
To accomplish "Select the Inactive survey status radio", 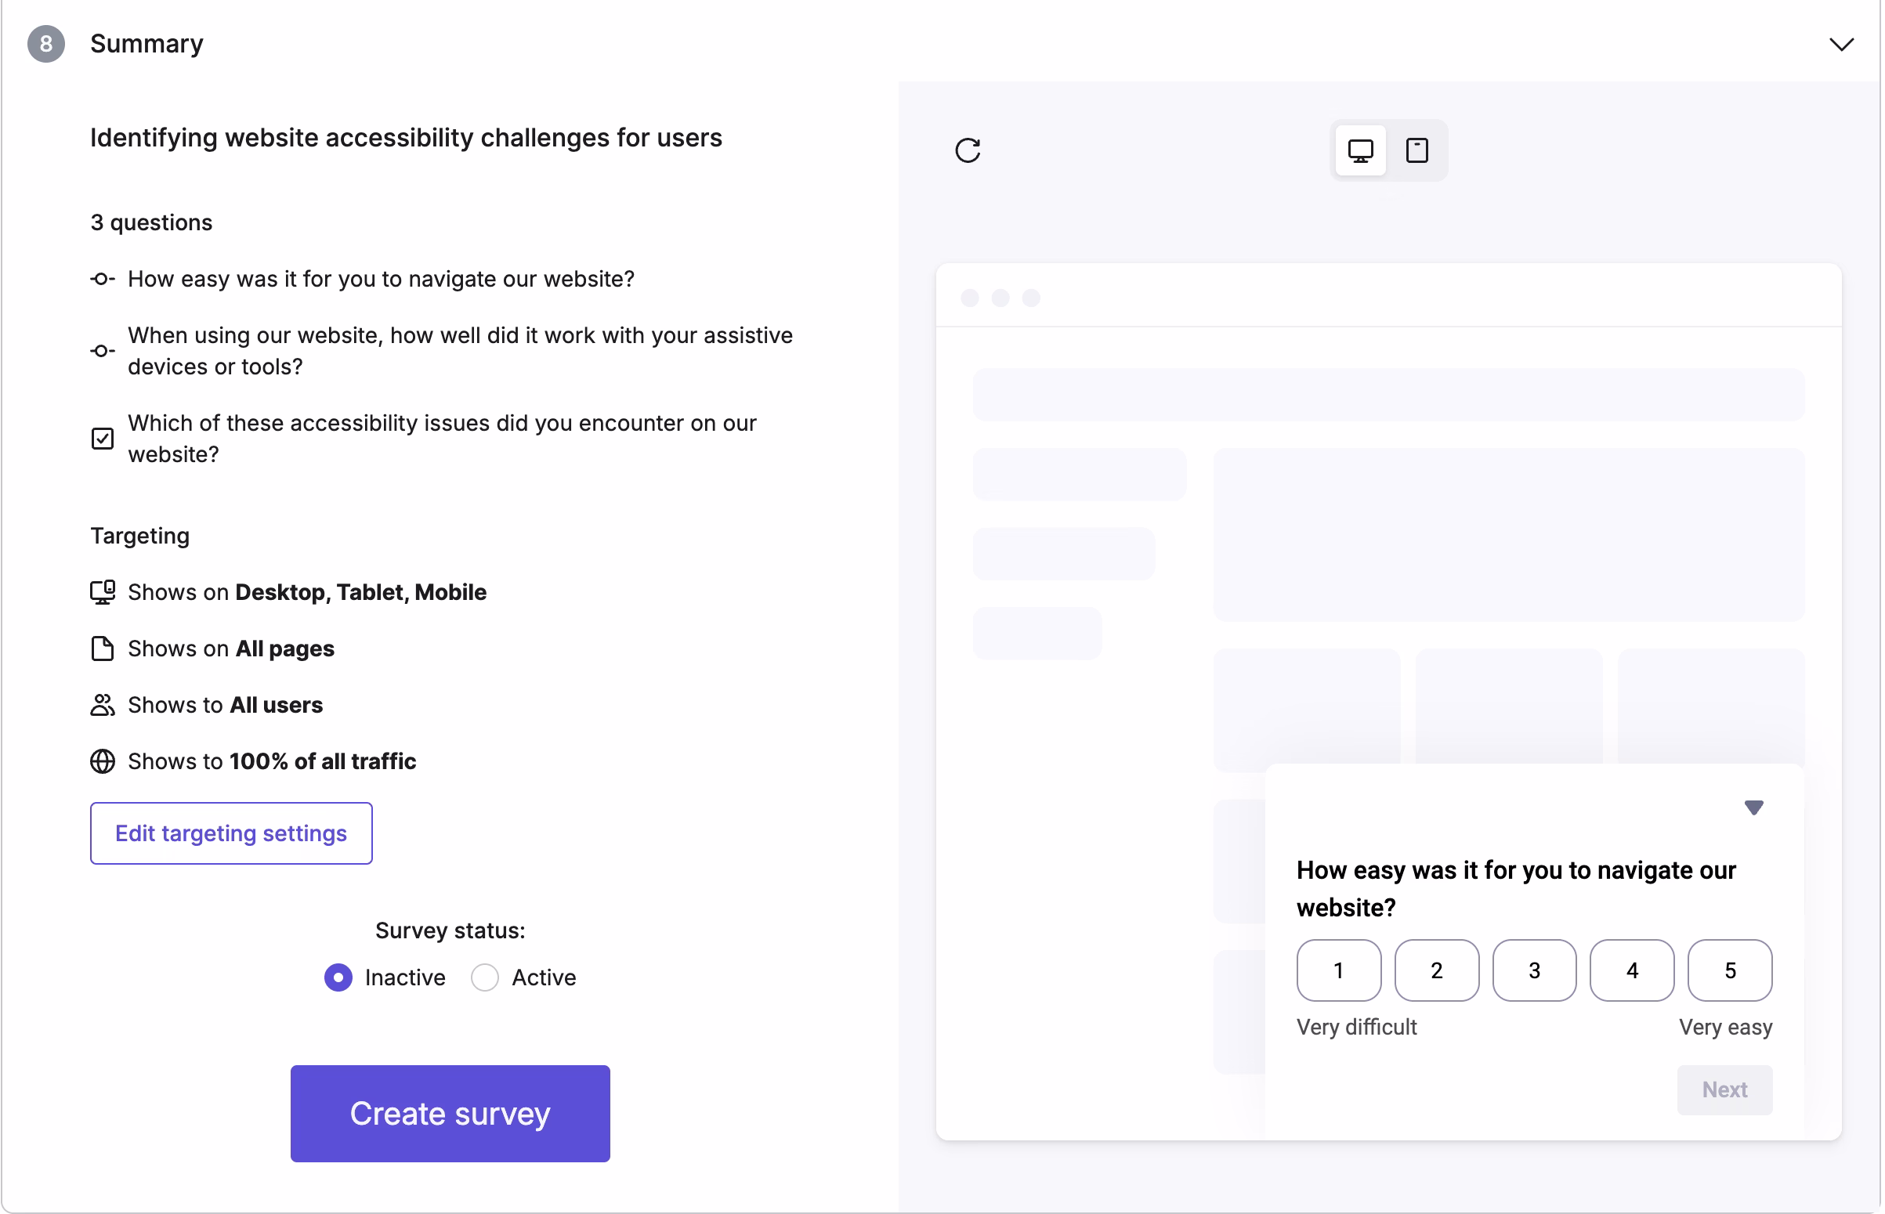I will tap(338, 977).
